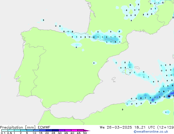Click the 2–5 mm legend swatch
174x134 pixels.
pos(24,130)
